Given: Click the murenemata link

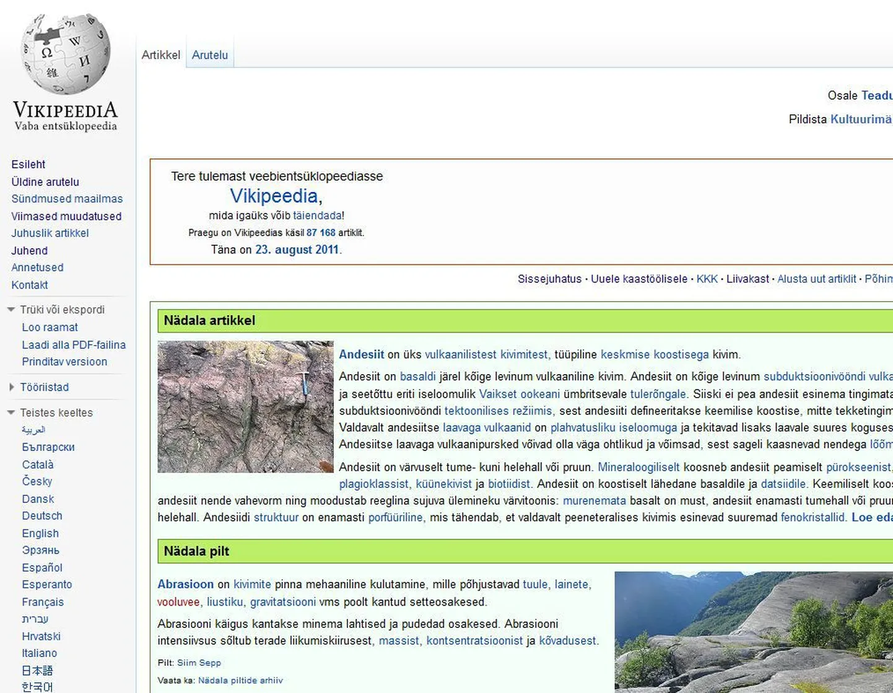Looking at the screenshot, I should pos(595,500).
